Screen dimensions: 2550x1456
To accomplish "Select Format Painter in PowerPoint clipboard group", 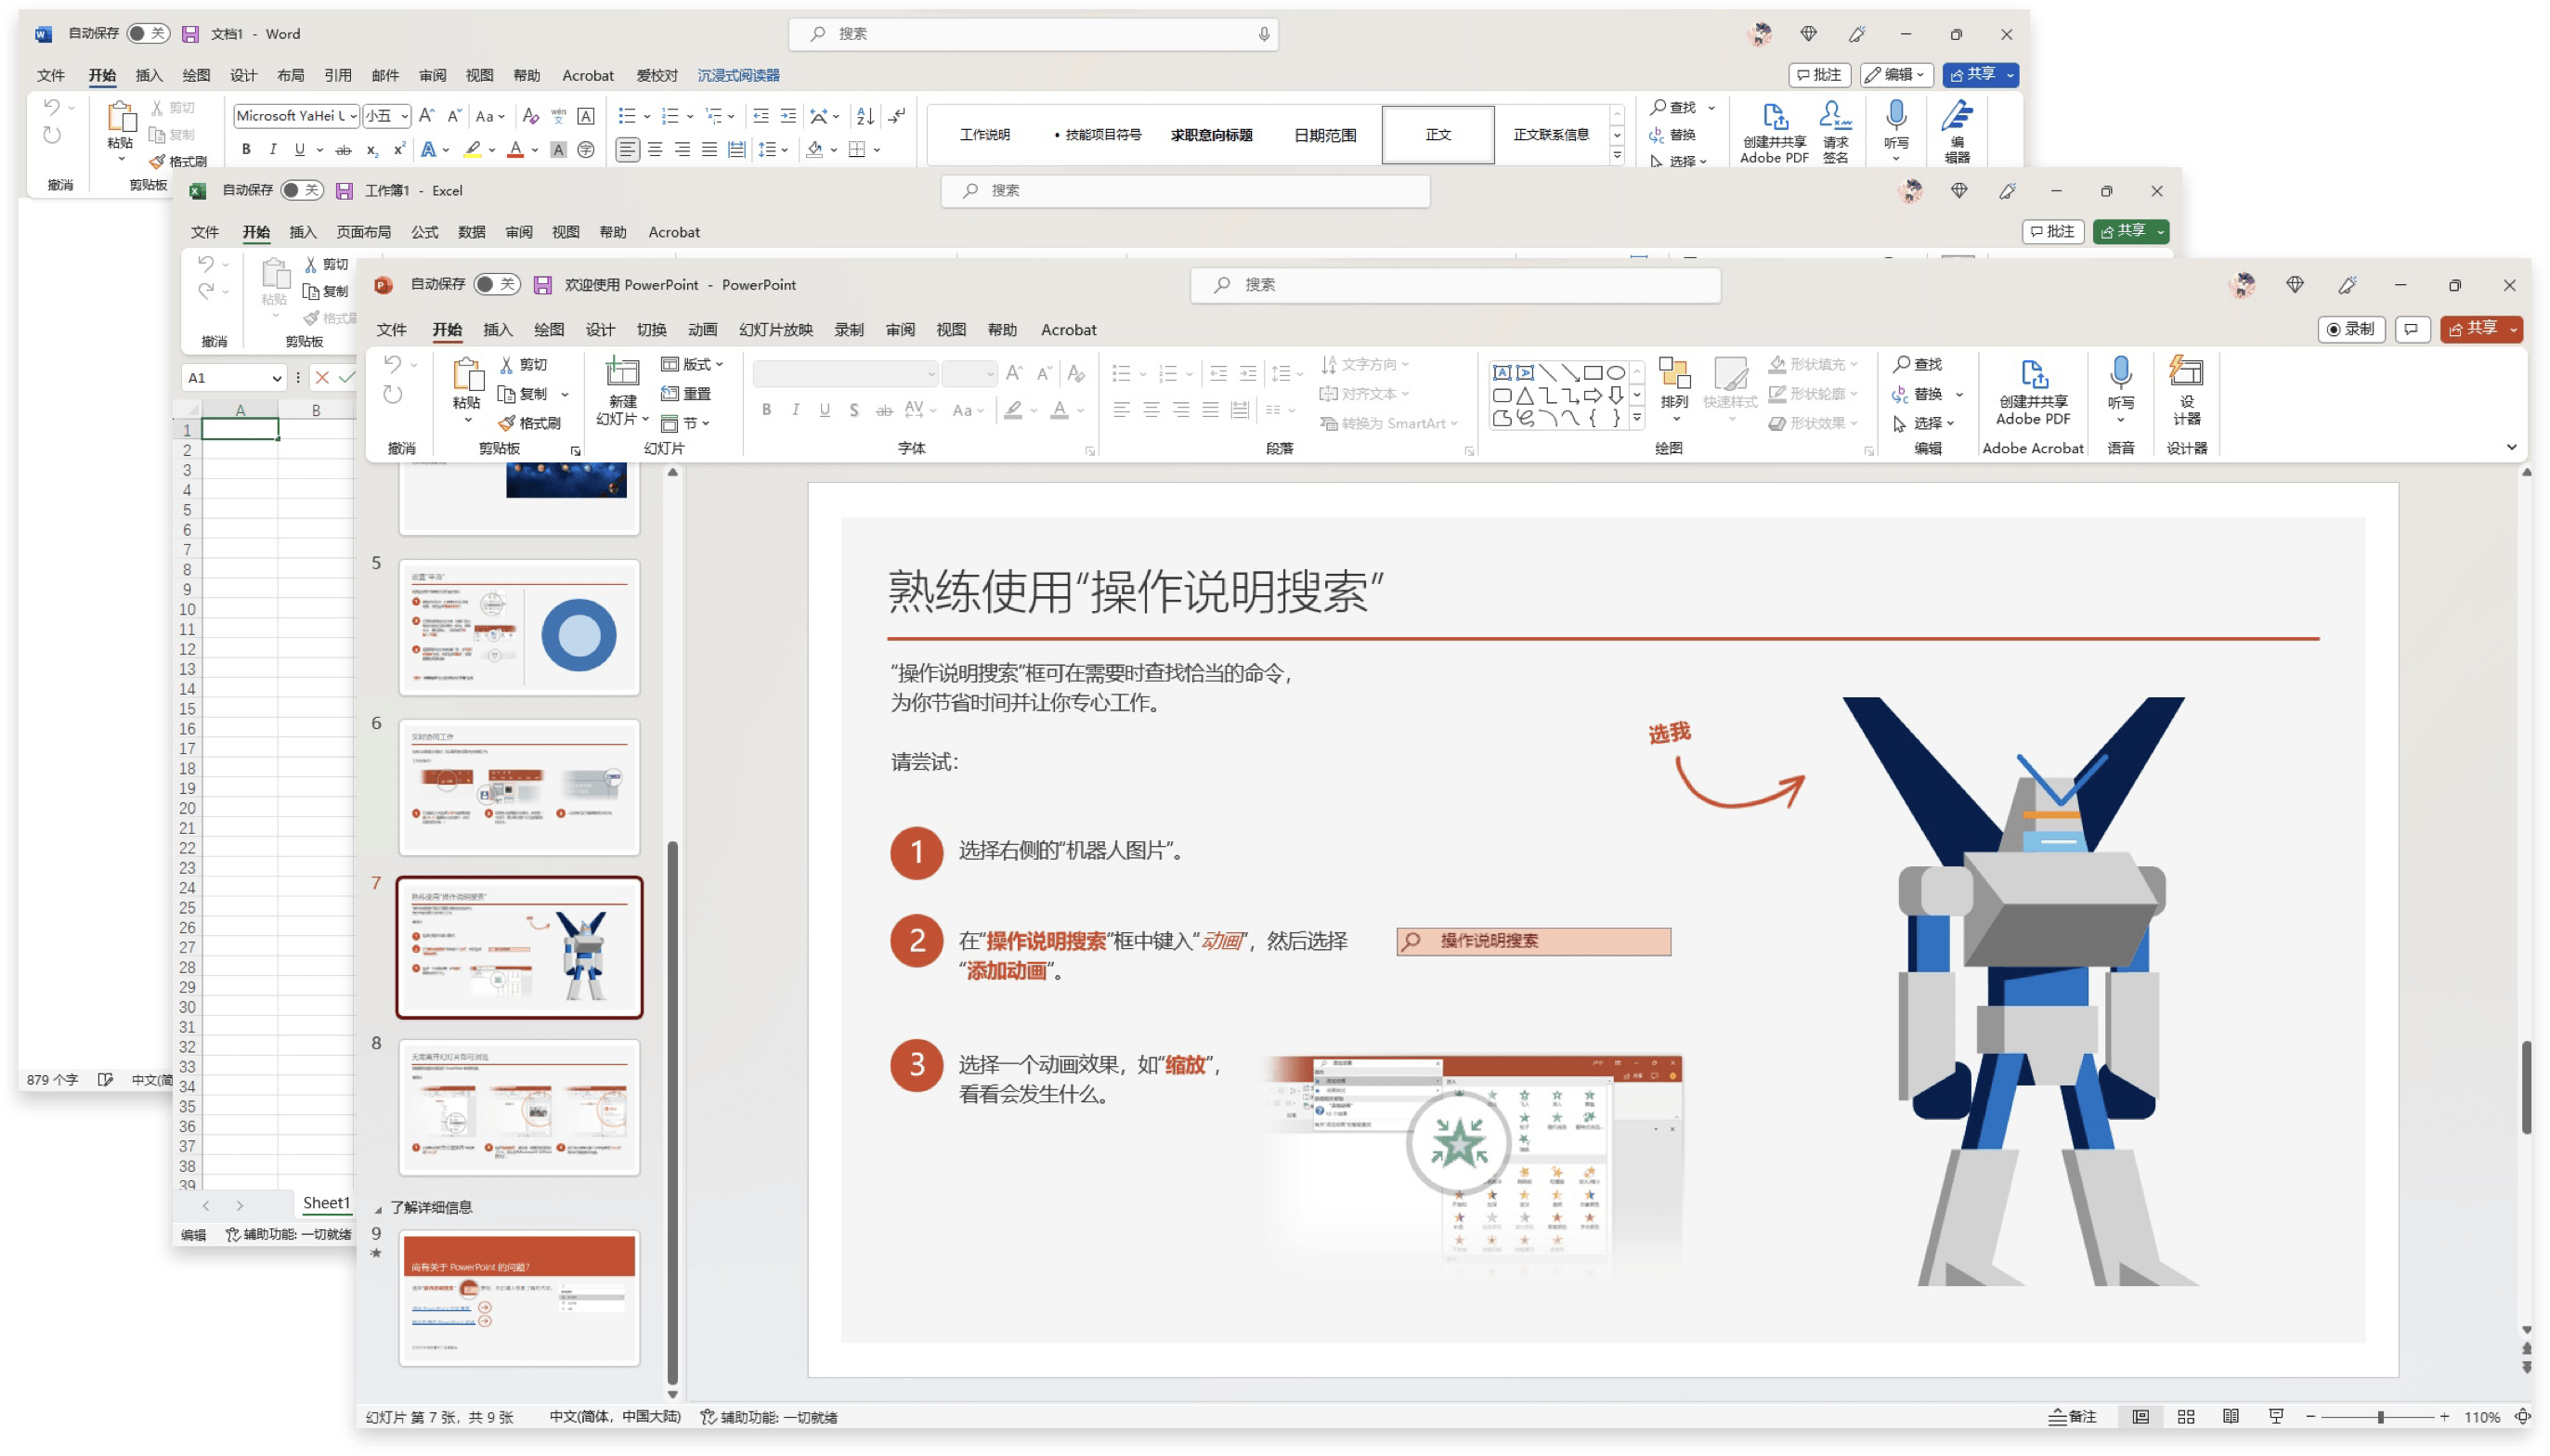I will tap(530, 423).
